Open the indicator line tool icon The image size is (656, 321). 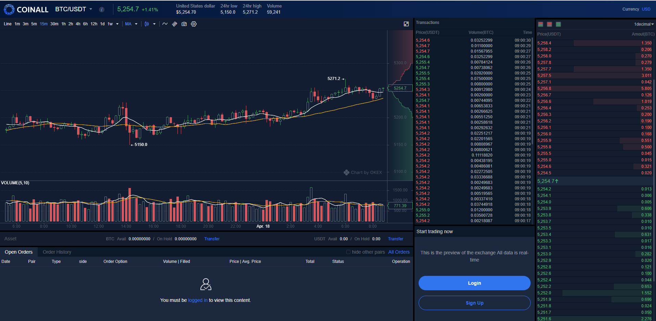[165, 24]
